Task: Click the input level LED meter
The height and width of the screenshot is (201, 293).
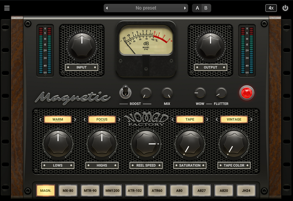Action: click(45, 51)
